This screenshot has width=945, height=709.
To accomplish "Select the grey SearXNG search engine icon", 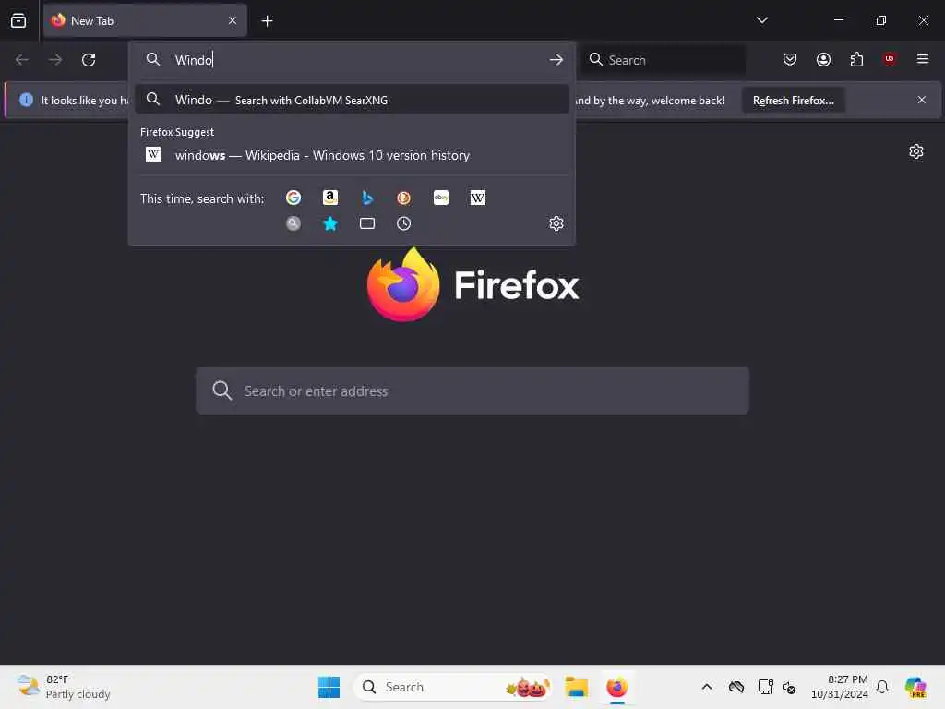I will tap(293, 223).
